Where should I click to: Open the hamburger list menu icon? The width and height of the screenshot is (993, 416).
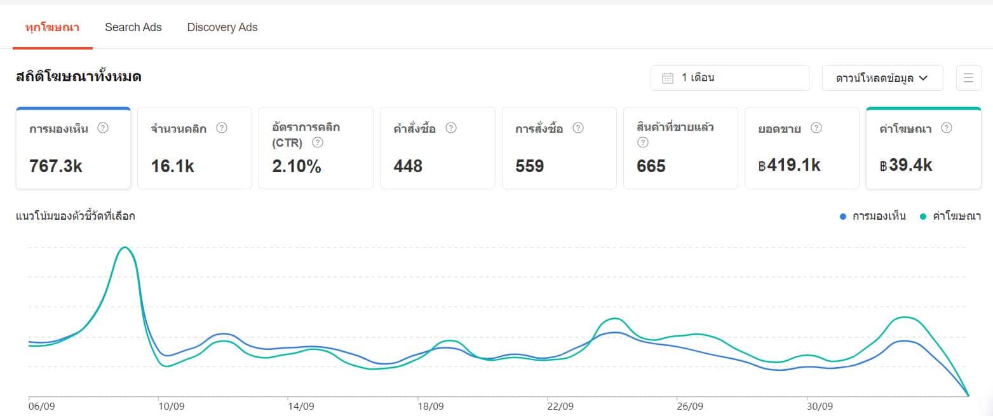point(968,78)
